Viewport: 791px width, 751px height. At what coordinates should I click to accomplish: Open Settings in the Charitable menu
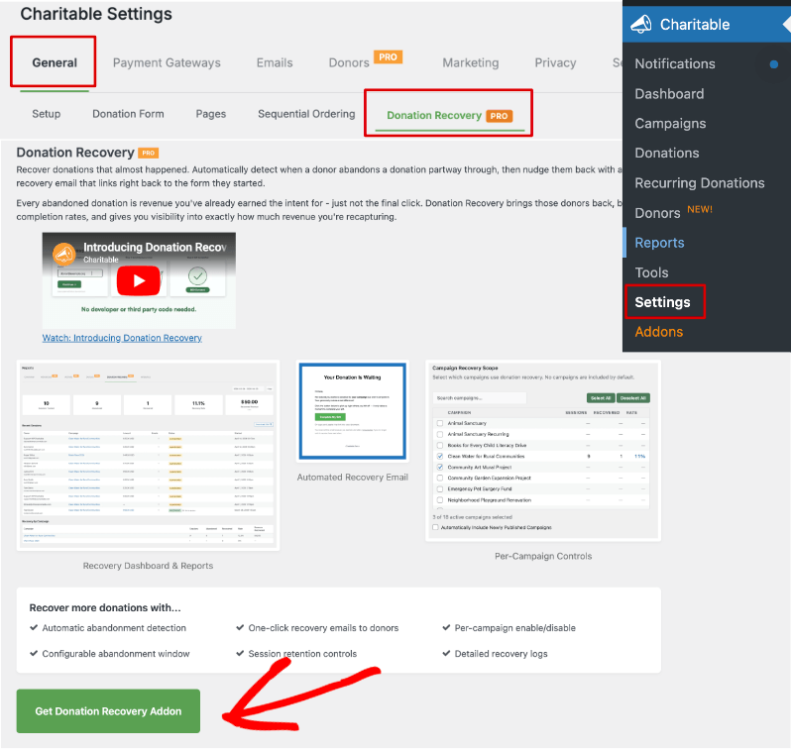pyautogui.click(x=662, y=302)
